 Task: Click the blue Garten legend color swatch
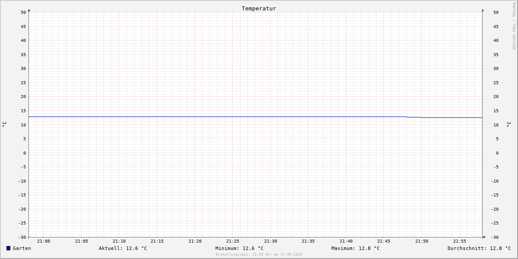(8, 248)
